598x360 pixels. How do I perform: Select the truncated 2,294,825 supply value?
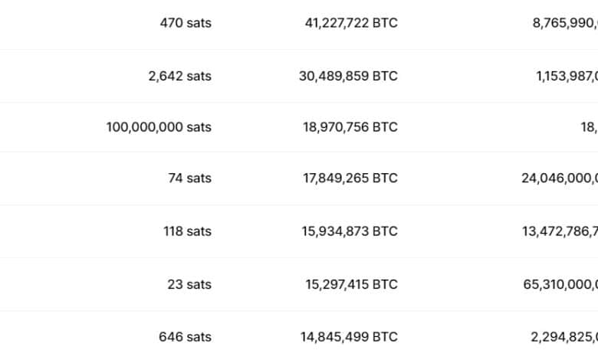[x=565, y=336]
